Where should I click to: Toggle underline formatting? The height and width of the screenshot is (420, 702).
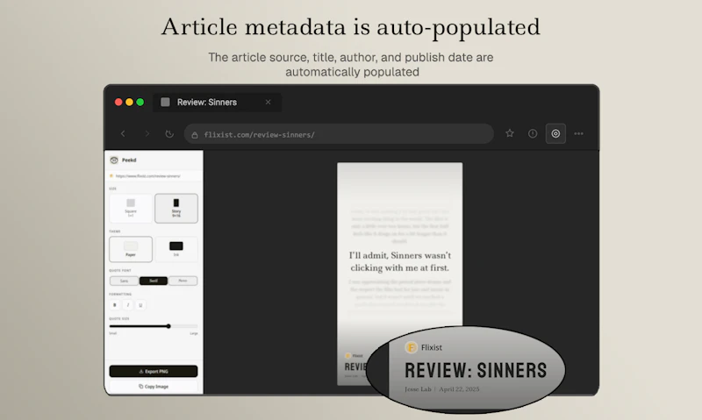140,305
